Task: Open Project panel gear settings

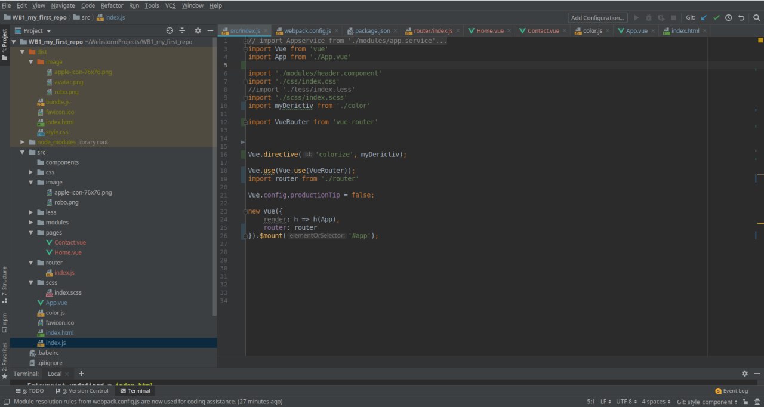Action: coord(198,30)
